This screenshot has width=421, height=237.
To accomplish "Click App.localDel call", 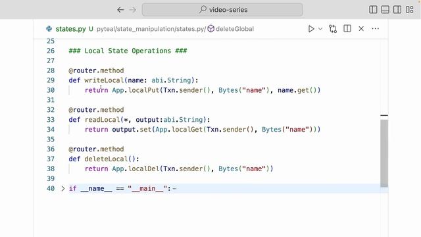I will click(x=136, y=169).
